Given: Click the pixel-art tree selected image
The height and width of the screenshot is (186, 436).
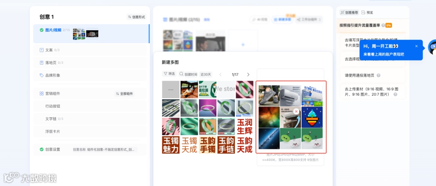Looking at the screenshot, I should tap(312, 117).
